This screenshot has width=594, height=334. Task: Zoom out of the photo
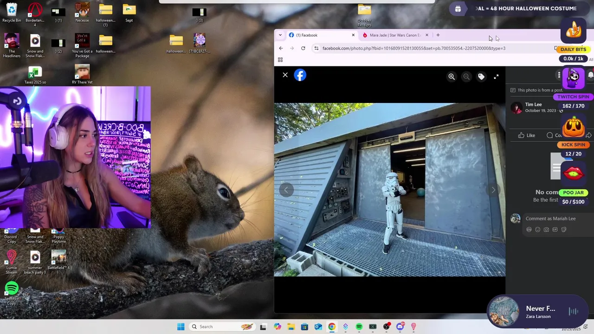click(466, 77)
